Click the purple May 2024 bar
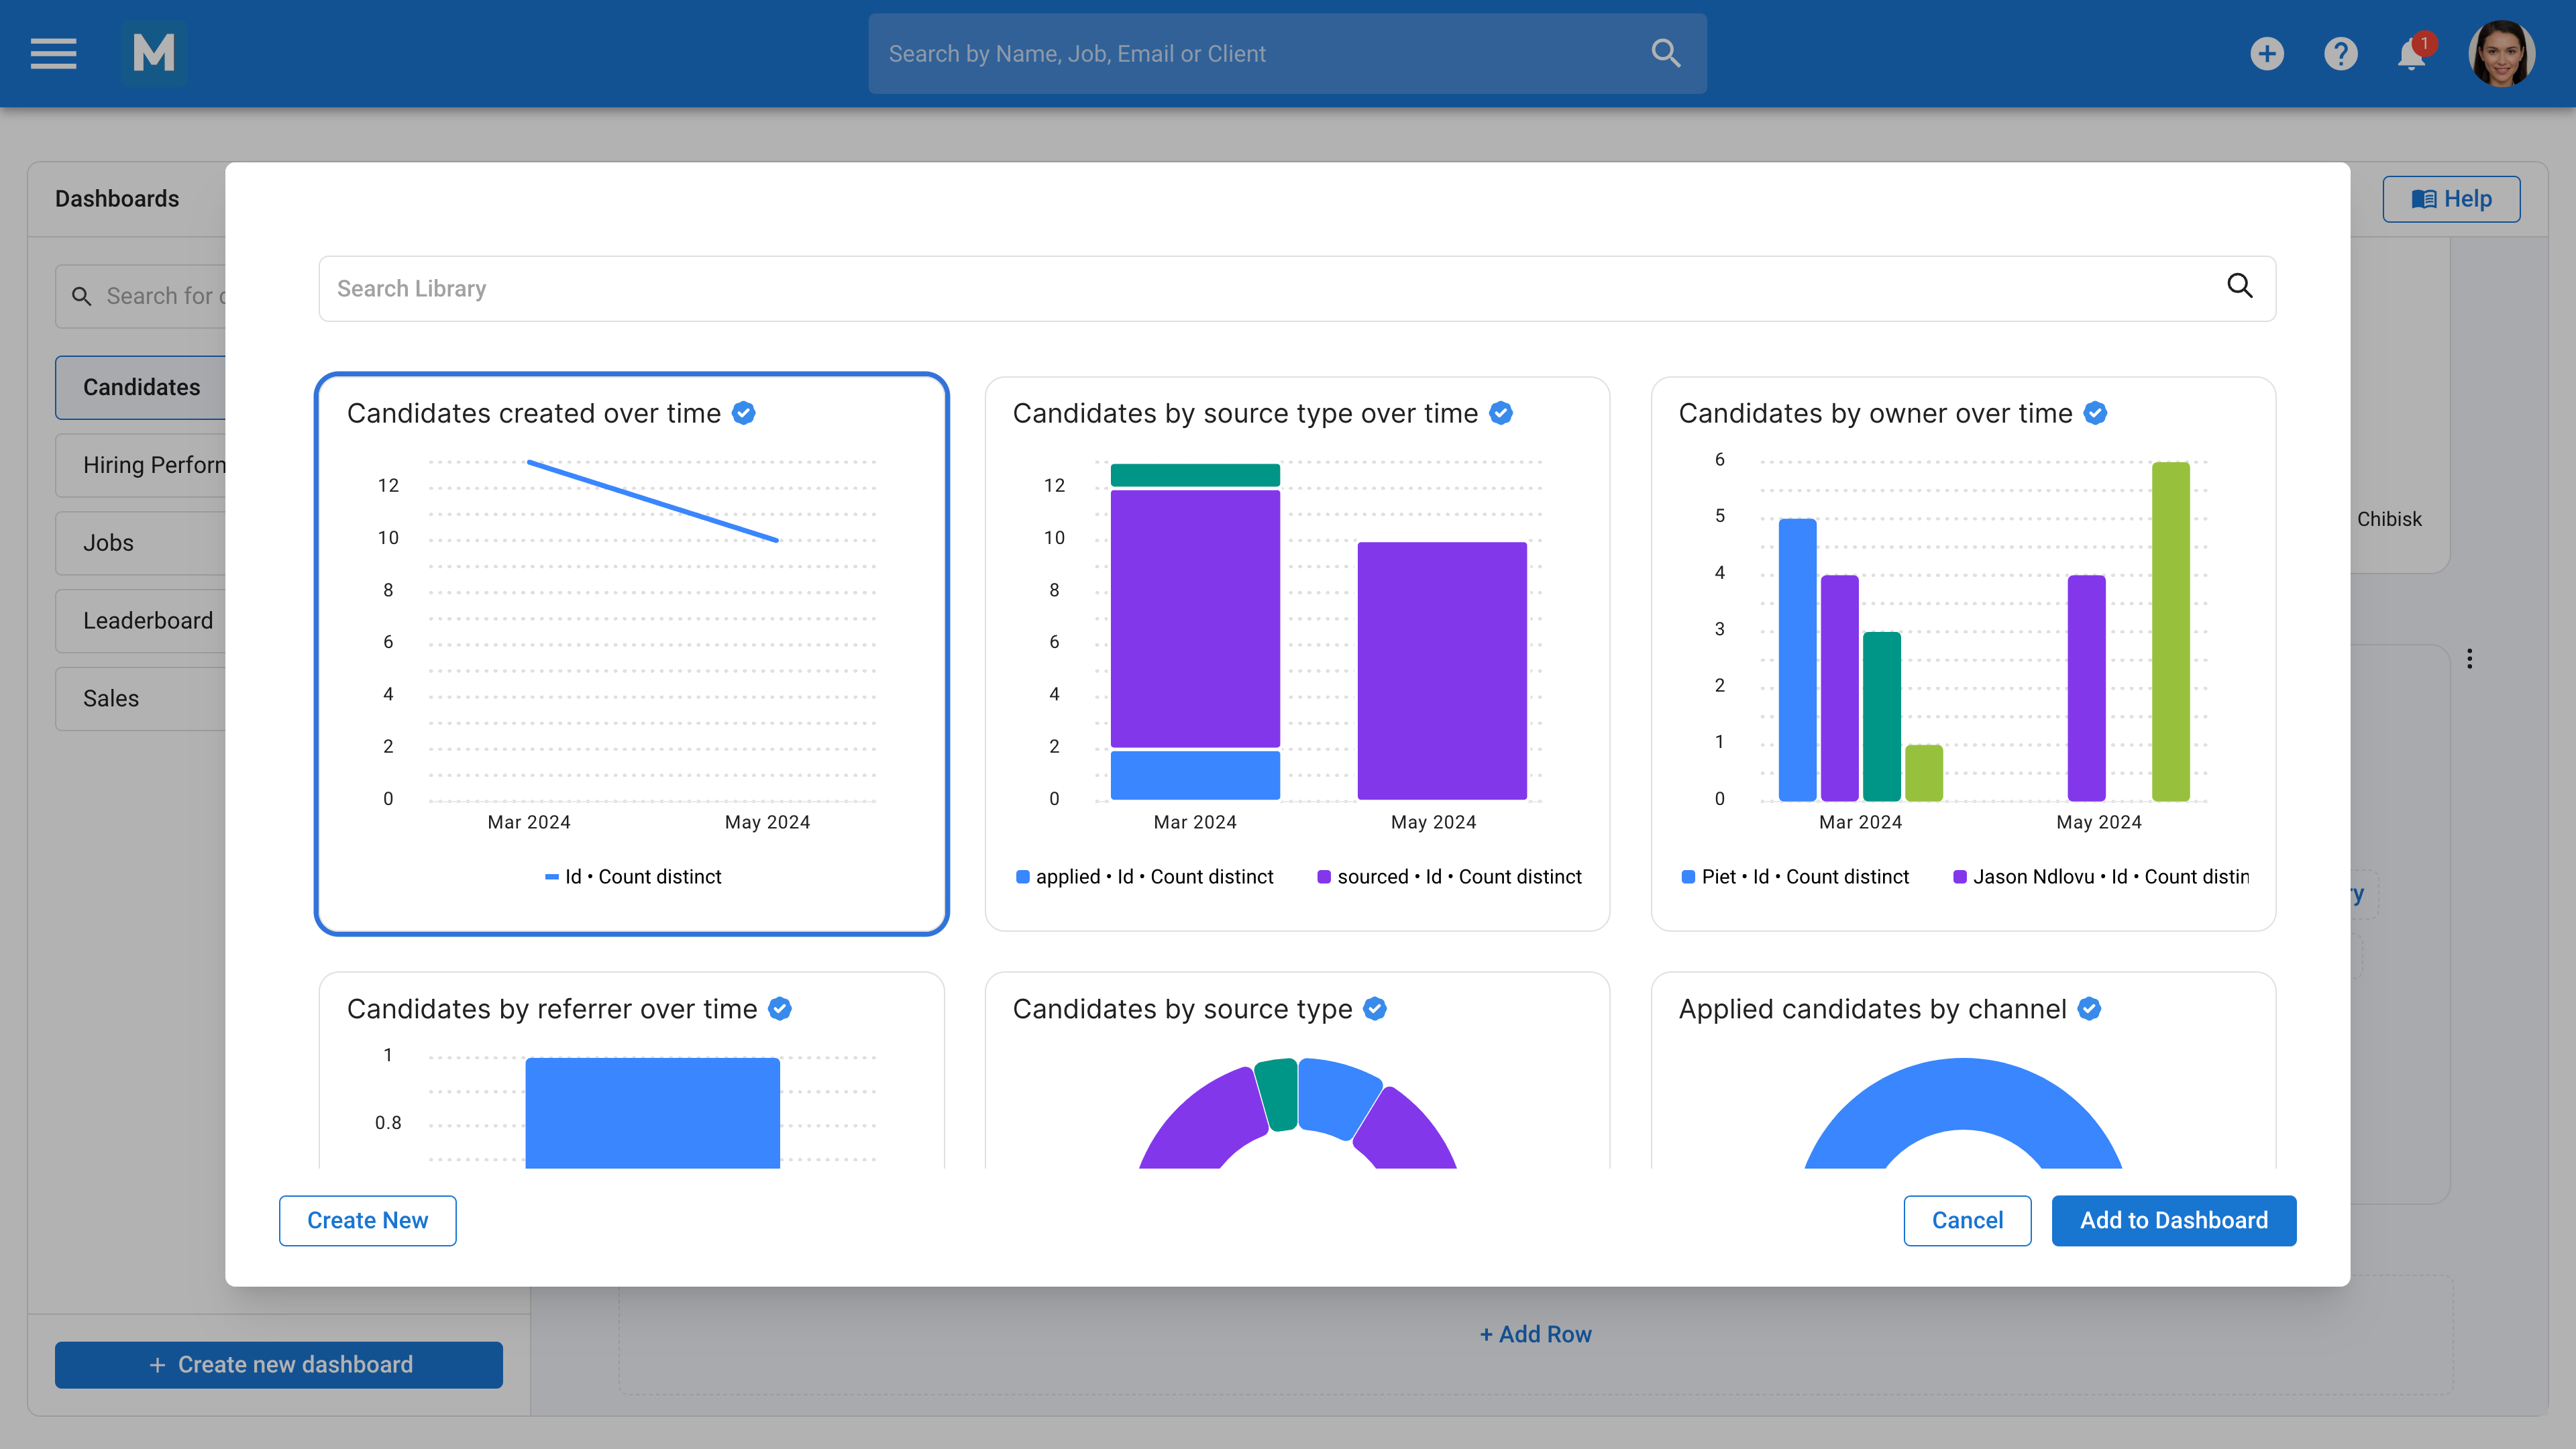2576x1449 pixels. pyautogui.click(x=1441, y=670)
